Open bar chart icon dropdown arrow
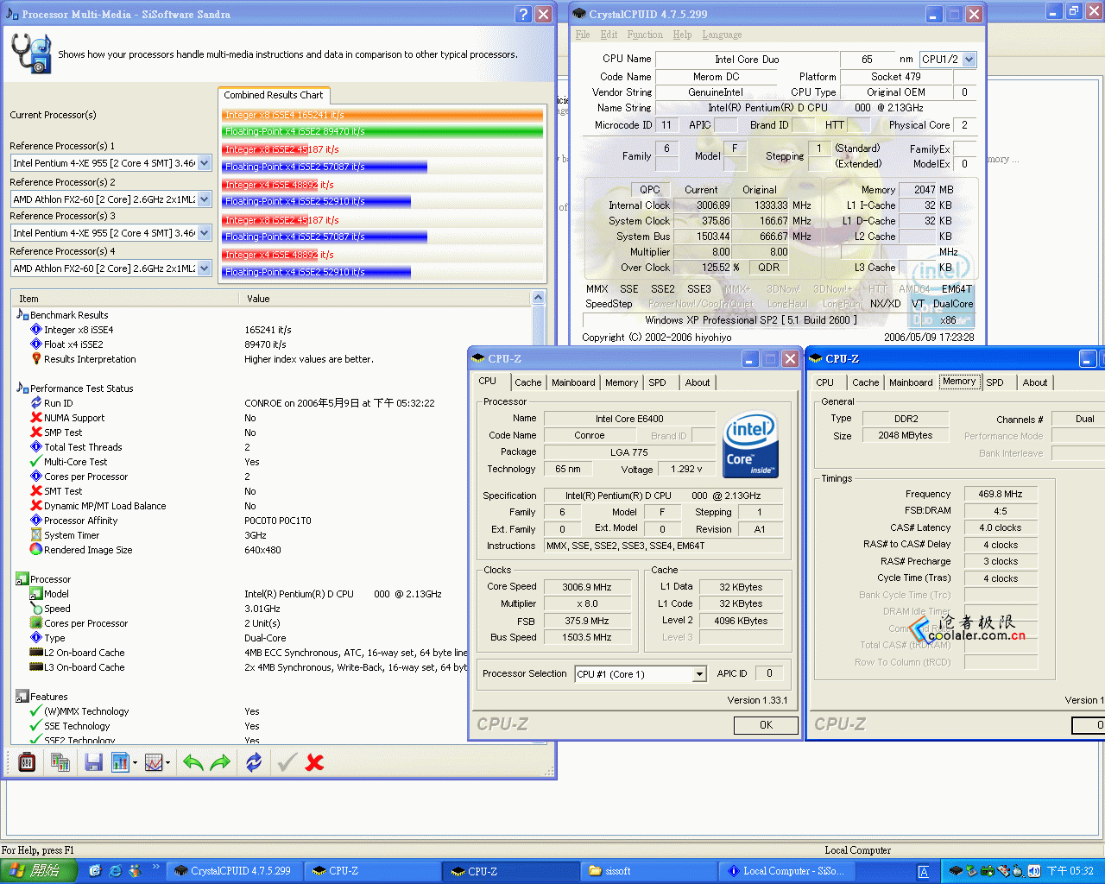 pyautogui.click(x=136, y=763)
